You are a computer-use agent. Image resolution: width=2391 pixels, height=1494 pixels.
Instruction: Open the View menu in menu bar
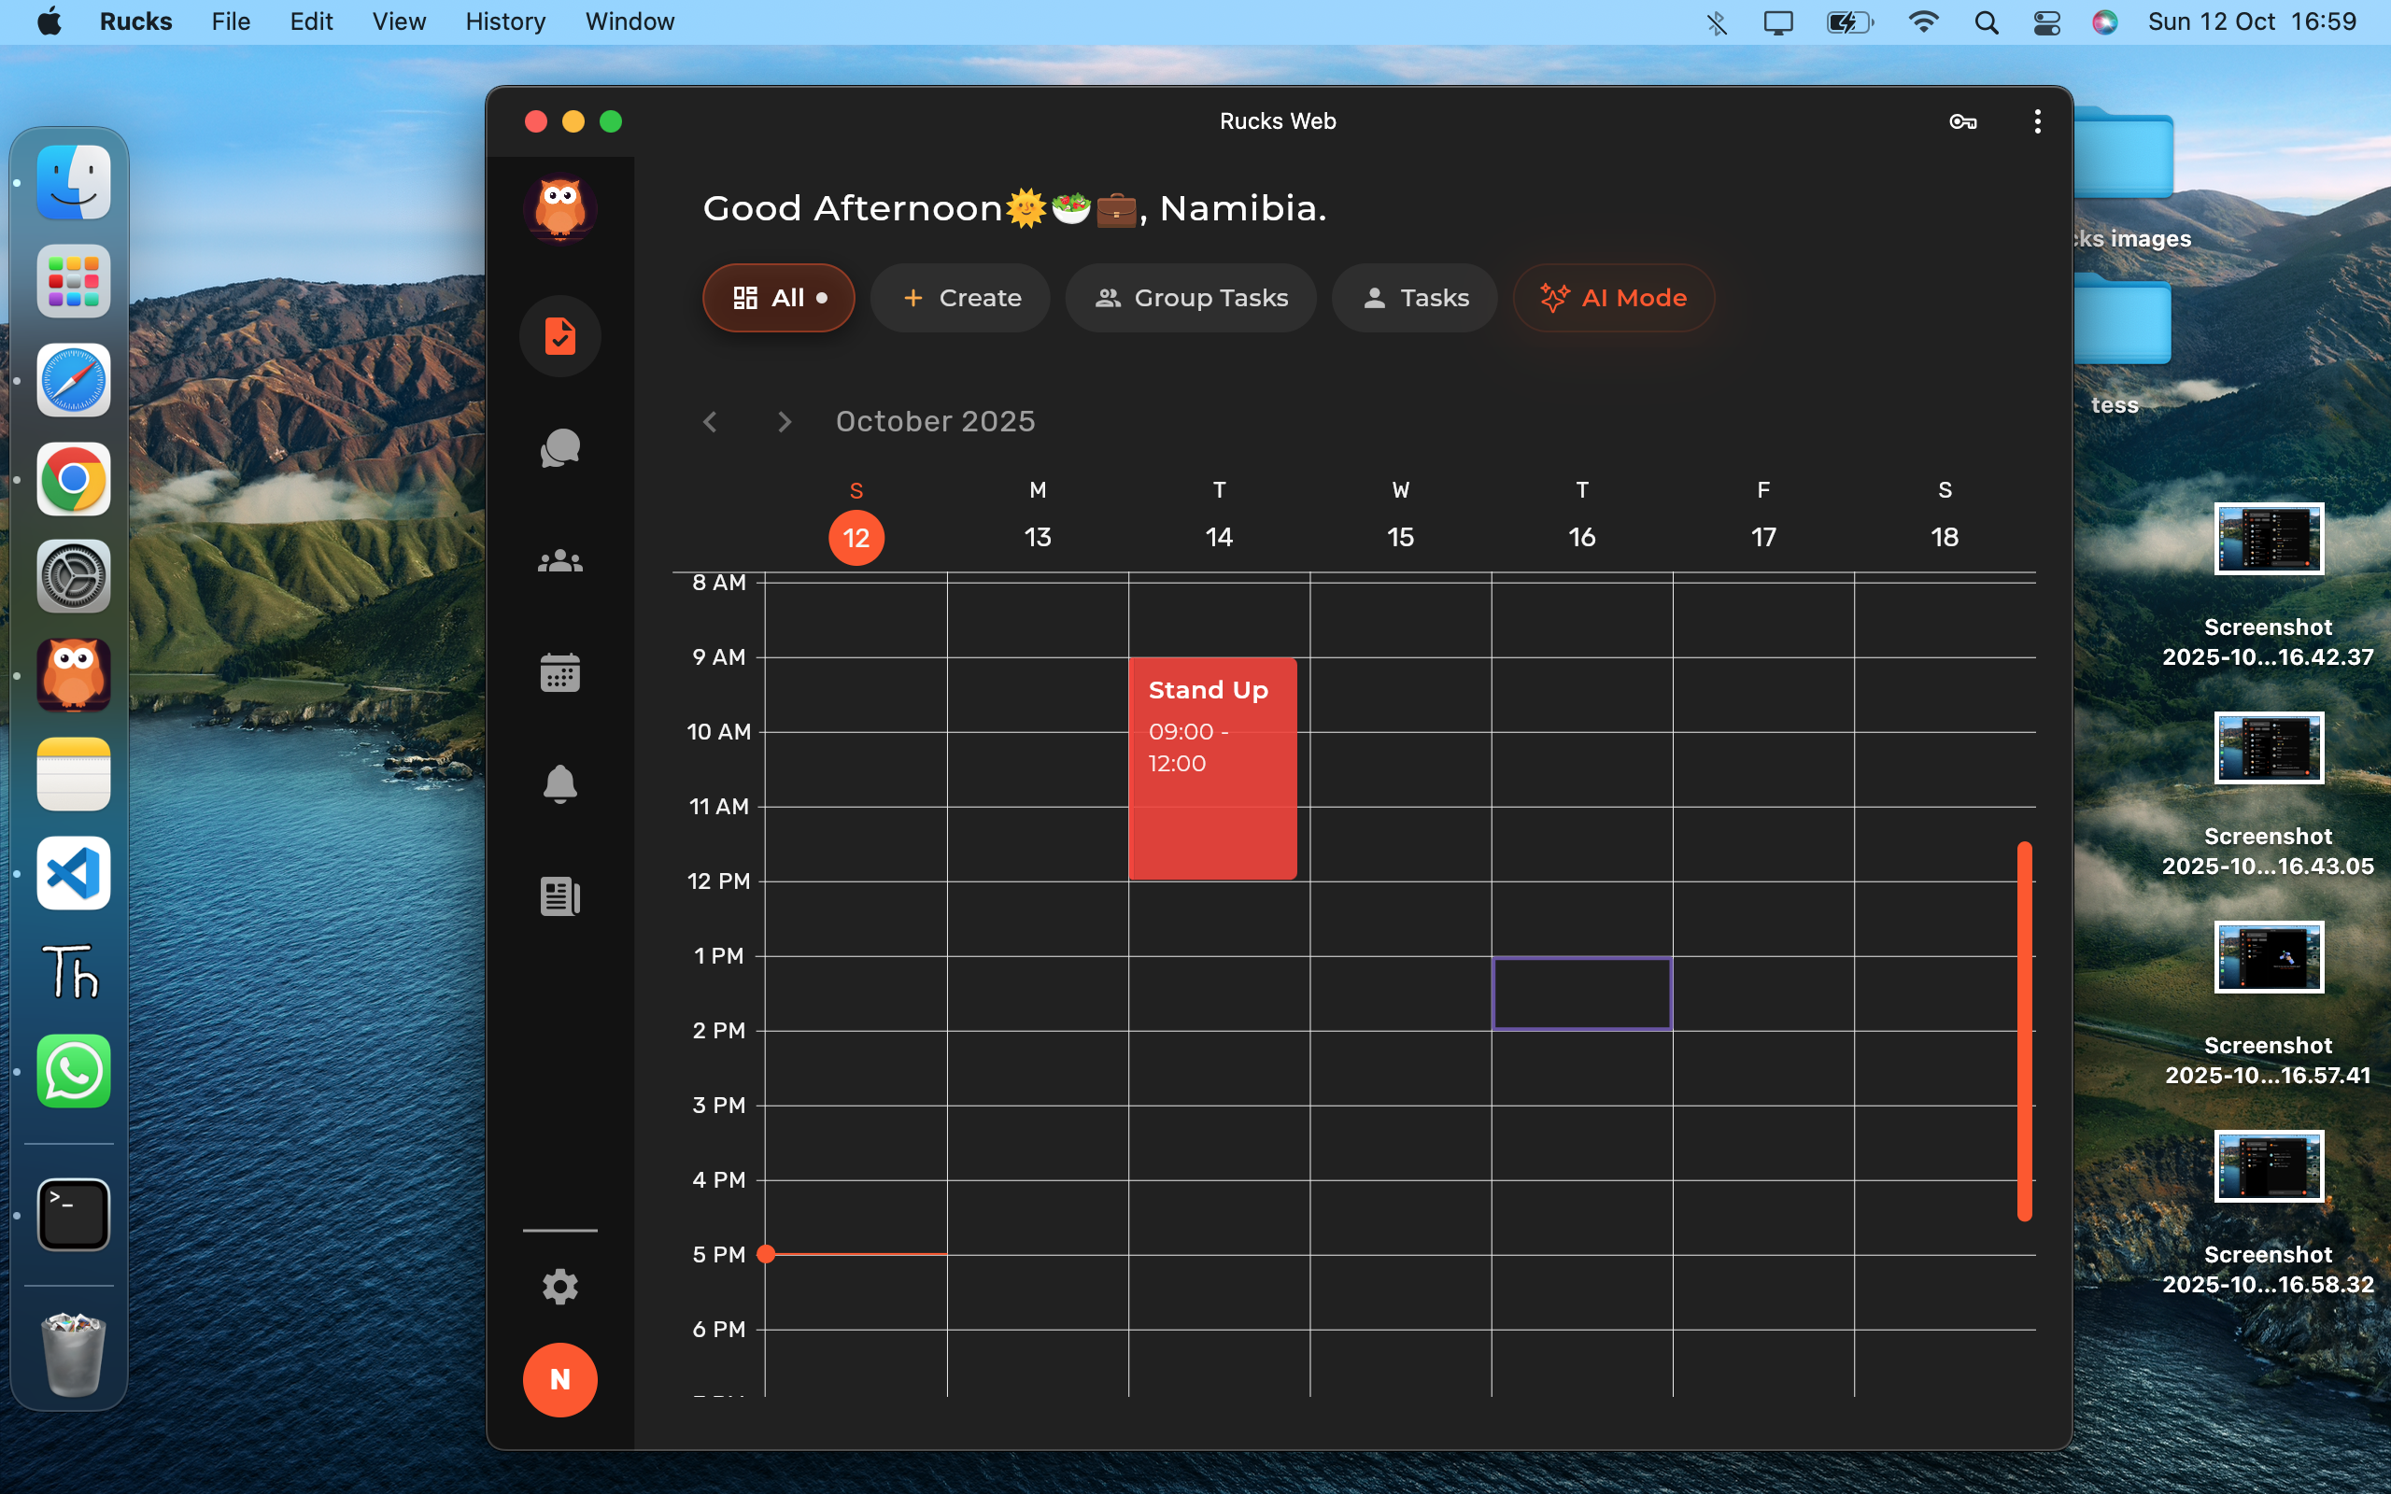[398, 21]
